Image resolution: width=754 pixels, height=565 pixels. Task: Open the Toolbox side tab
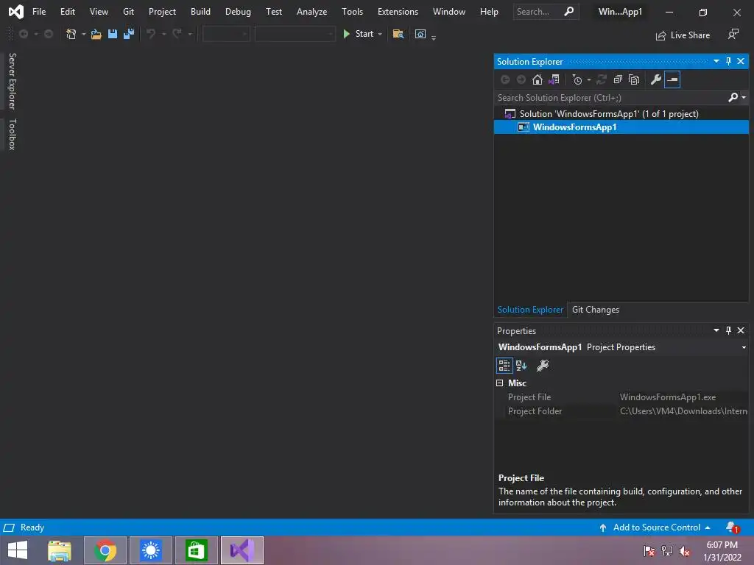click(x=12, y=135)
